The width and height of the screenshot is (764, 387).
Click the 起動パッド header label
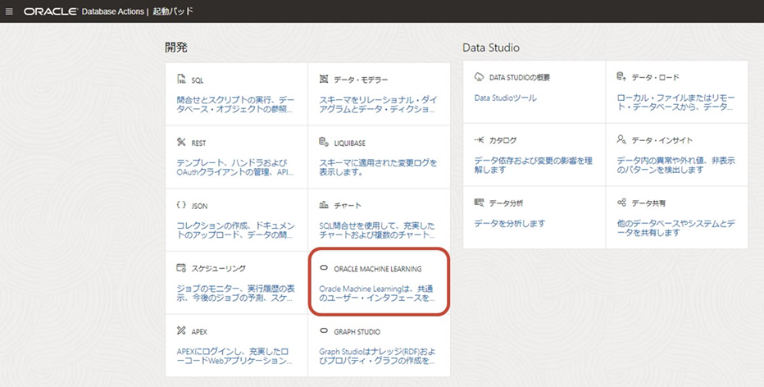(172, 11)
